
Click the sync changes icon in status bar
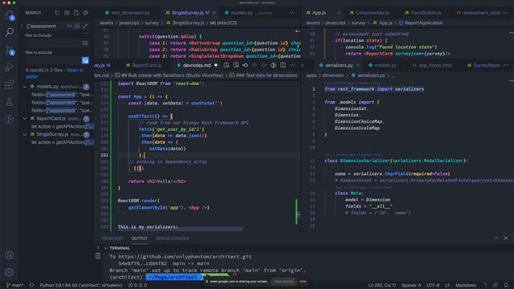[32, 285]
